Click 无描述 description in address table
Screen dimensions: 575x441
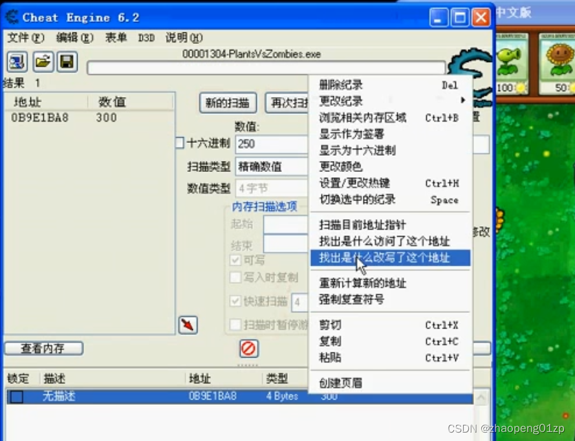[x=59, y=396]
